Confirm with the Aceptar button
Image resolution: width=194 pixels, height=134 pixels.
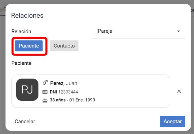coord(172,122)
